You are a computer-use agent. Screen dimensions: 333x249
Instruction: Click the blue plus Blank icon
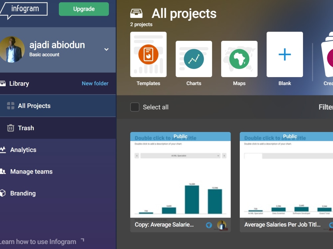pos(285,55)
